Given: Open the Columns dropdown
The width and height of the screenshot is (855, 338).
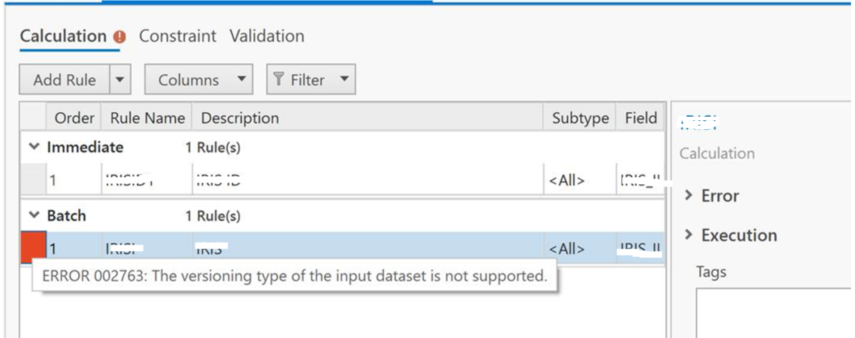Looking at the screenshot, I should point(199,80).
